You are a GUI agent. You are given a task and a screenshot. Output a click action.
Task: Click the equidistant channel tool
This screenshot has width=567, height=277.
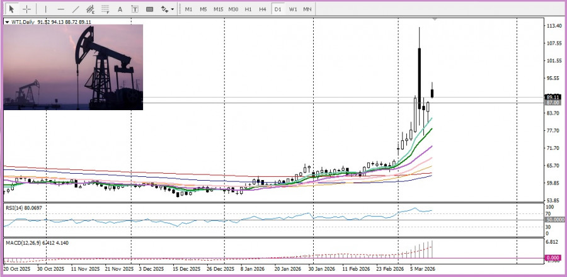[91, 9]
